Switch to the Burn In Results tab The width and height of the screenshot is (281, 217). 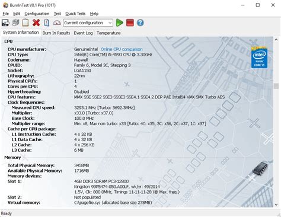(56, 33)
